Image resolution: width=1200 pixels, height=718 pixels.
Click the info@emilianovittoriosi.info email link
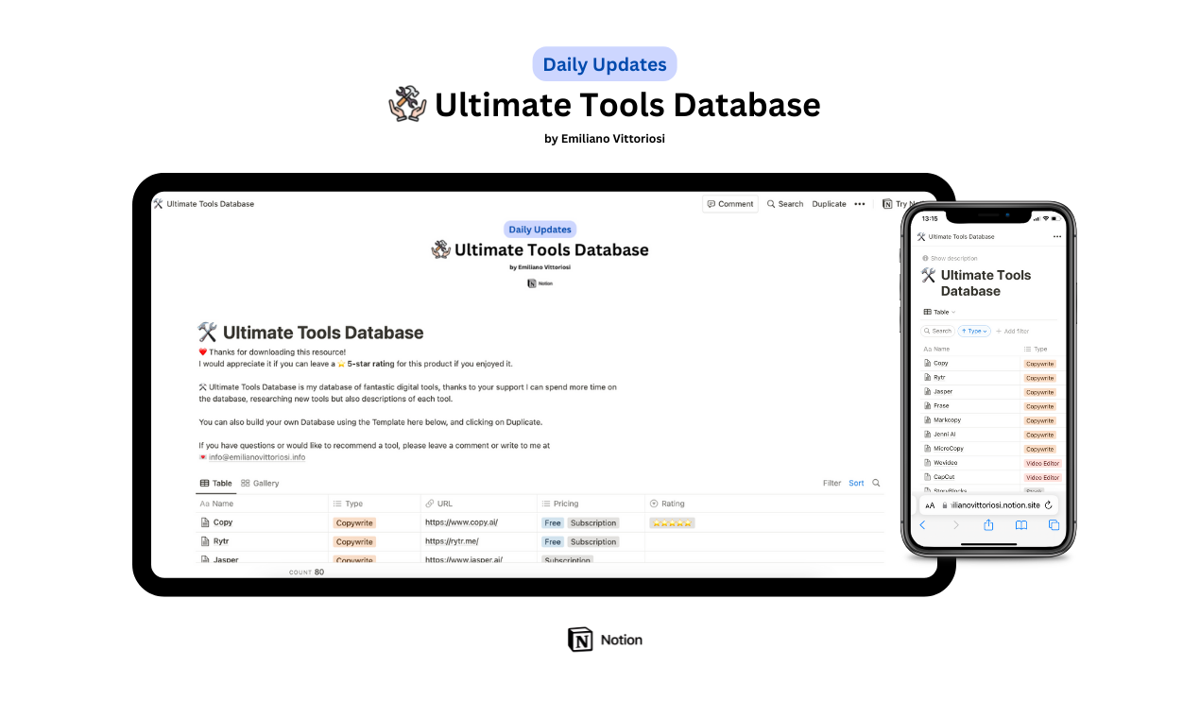tap(257, 457)
